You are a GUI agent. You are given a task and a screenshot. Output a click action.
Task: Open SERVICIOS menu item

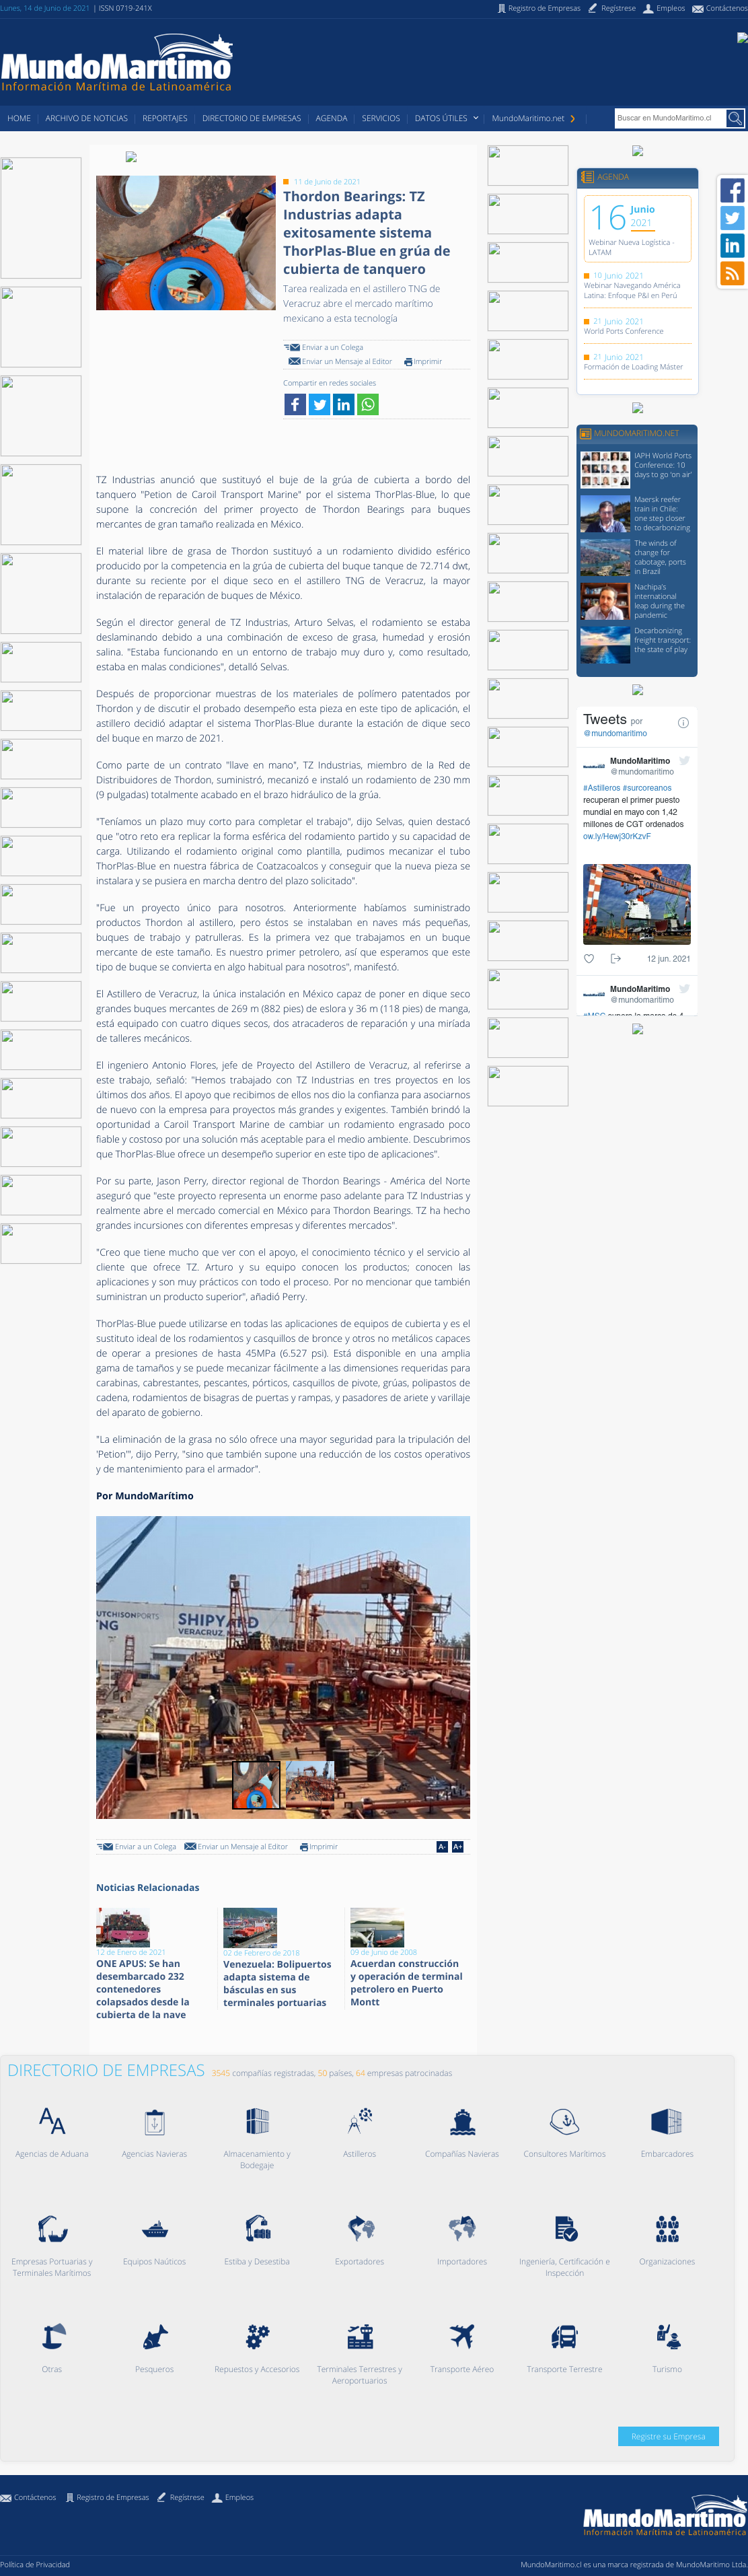pos(380,118)
